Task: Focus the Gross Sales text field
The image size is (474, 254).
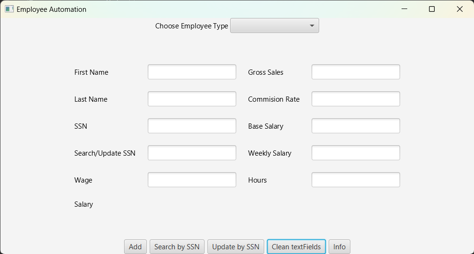Action: pyautogui.click(x=356, y=72)
